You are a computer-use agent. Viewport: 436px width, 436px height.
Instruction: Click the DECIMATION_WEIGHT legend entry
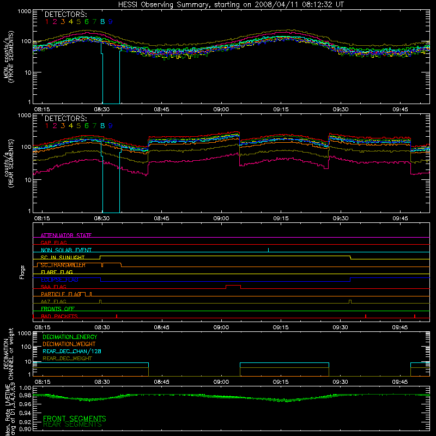[69, 344]
